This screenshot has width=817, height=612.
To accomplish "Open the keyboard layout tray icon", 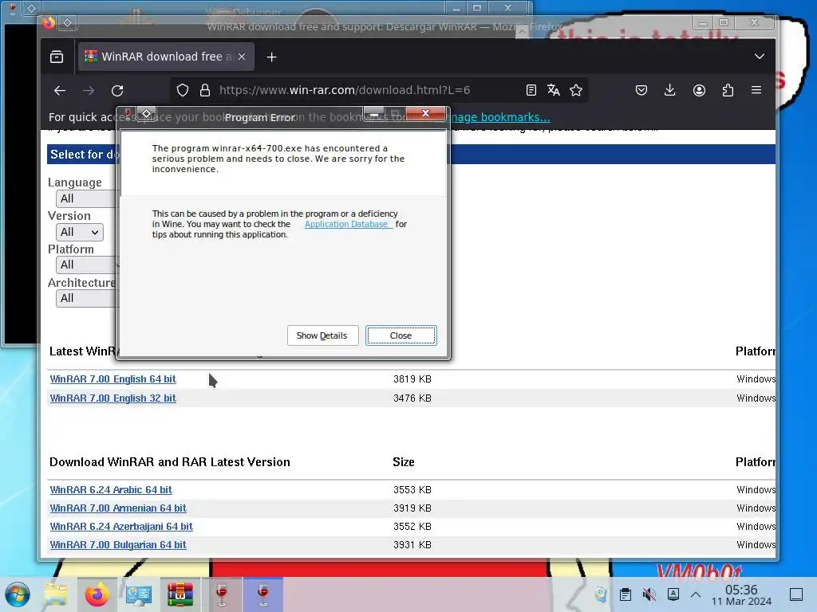I will [x=673, y=594].
